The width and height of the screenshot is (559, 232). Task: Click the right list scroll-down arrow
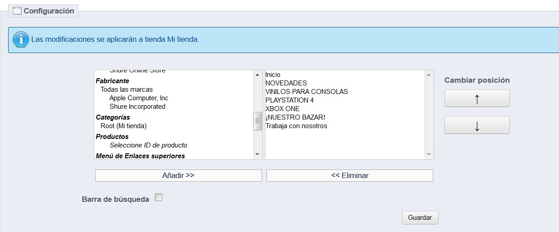coord(429,154)
